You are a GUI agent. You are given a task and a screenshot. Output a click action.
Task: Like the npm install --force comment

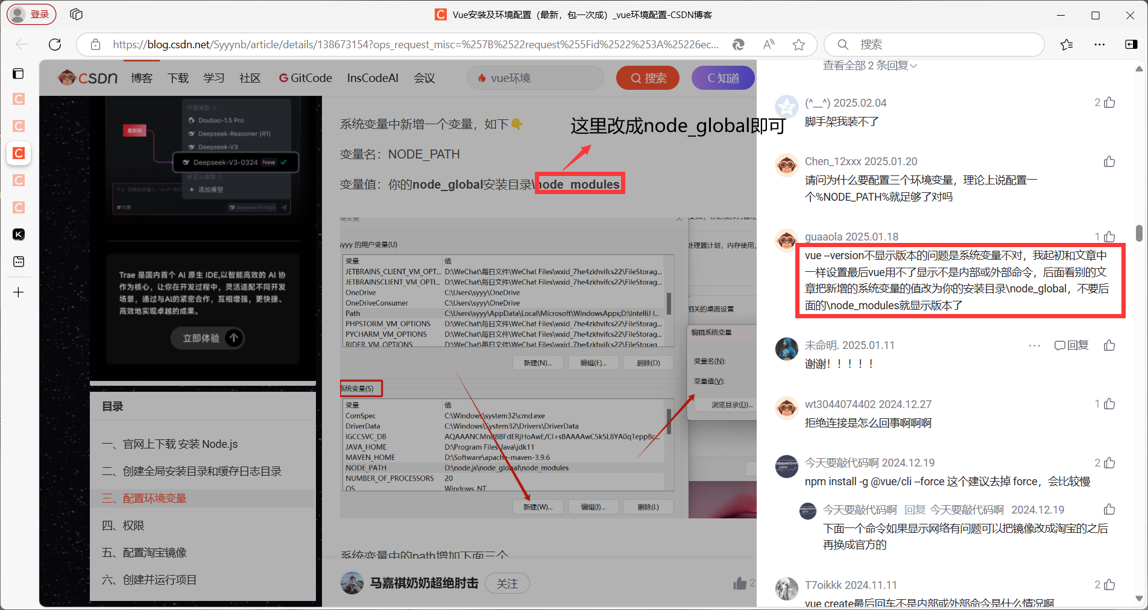pos(1109,462)
